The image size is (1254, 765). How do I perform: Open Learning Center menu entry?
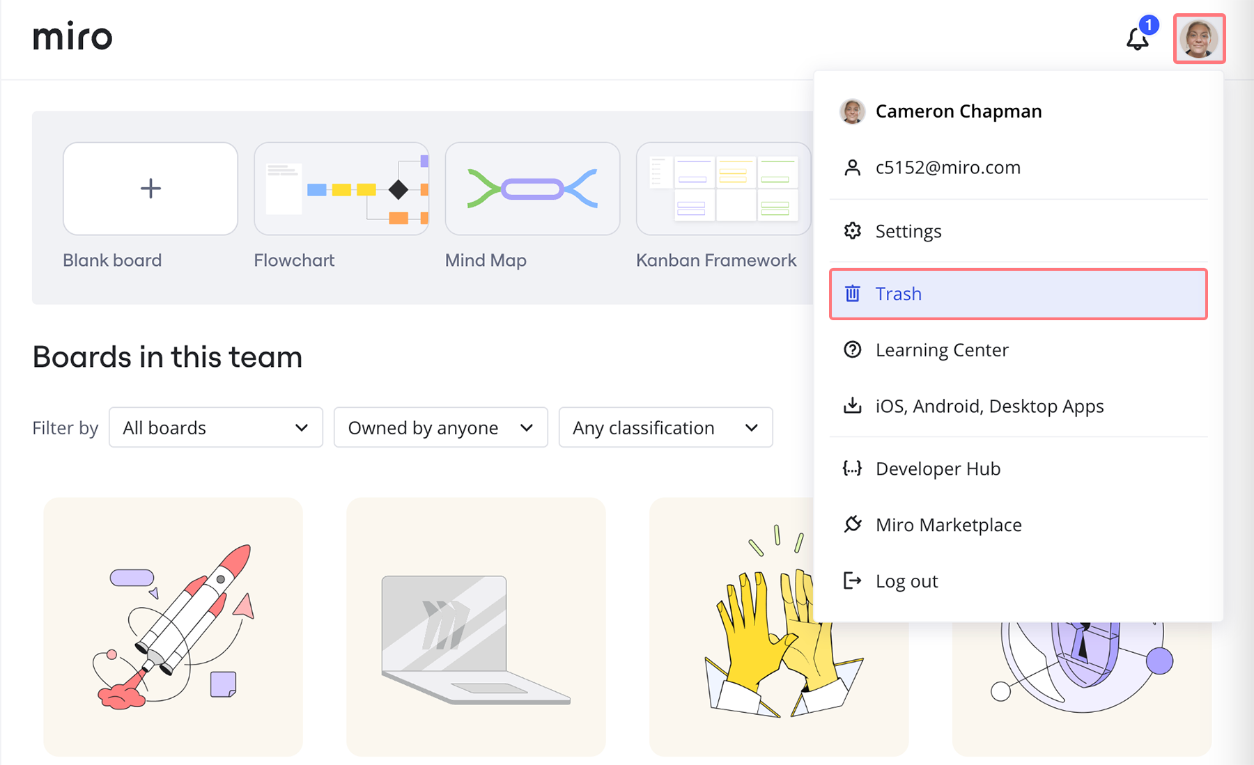[x=1019, y=349]
